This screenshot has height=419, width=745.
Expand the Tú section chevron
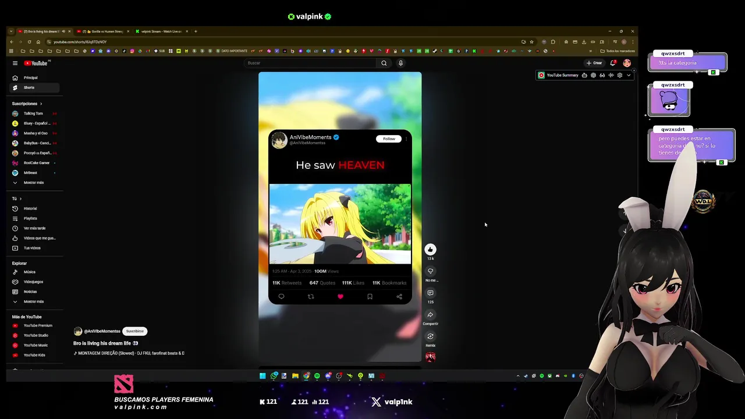[x=20, y=199]
